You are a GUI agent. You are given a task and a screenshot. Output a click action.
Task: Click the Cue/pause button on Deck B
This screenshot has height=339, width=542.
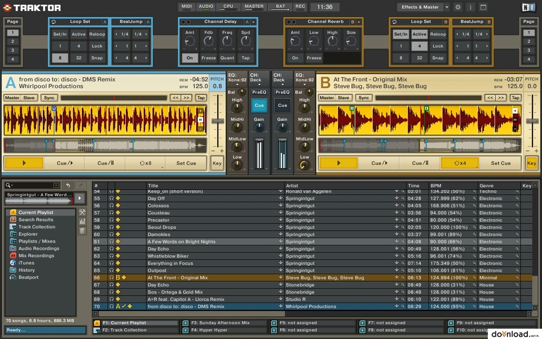(x=420, y=163)
